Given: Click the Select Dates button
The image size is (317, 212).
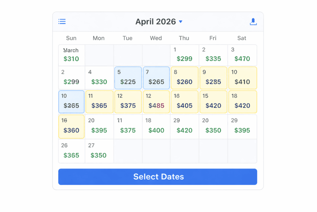Looking at the screenshot, I should coord(158,177).
